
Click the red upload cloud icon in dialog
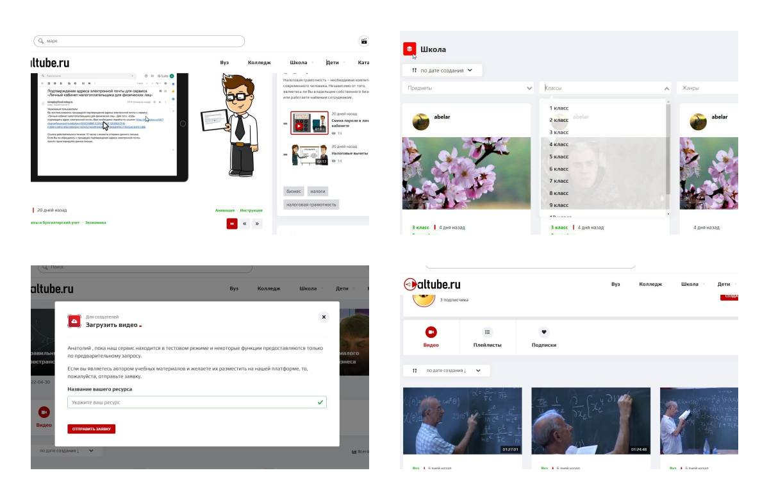click(74, 321)
